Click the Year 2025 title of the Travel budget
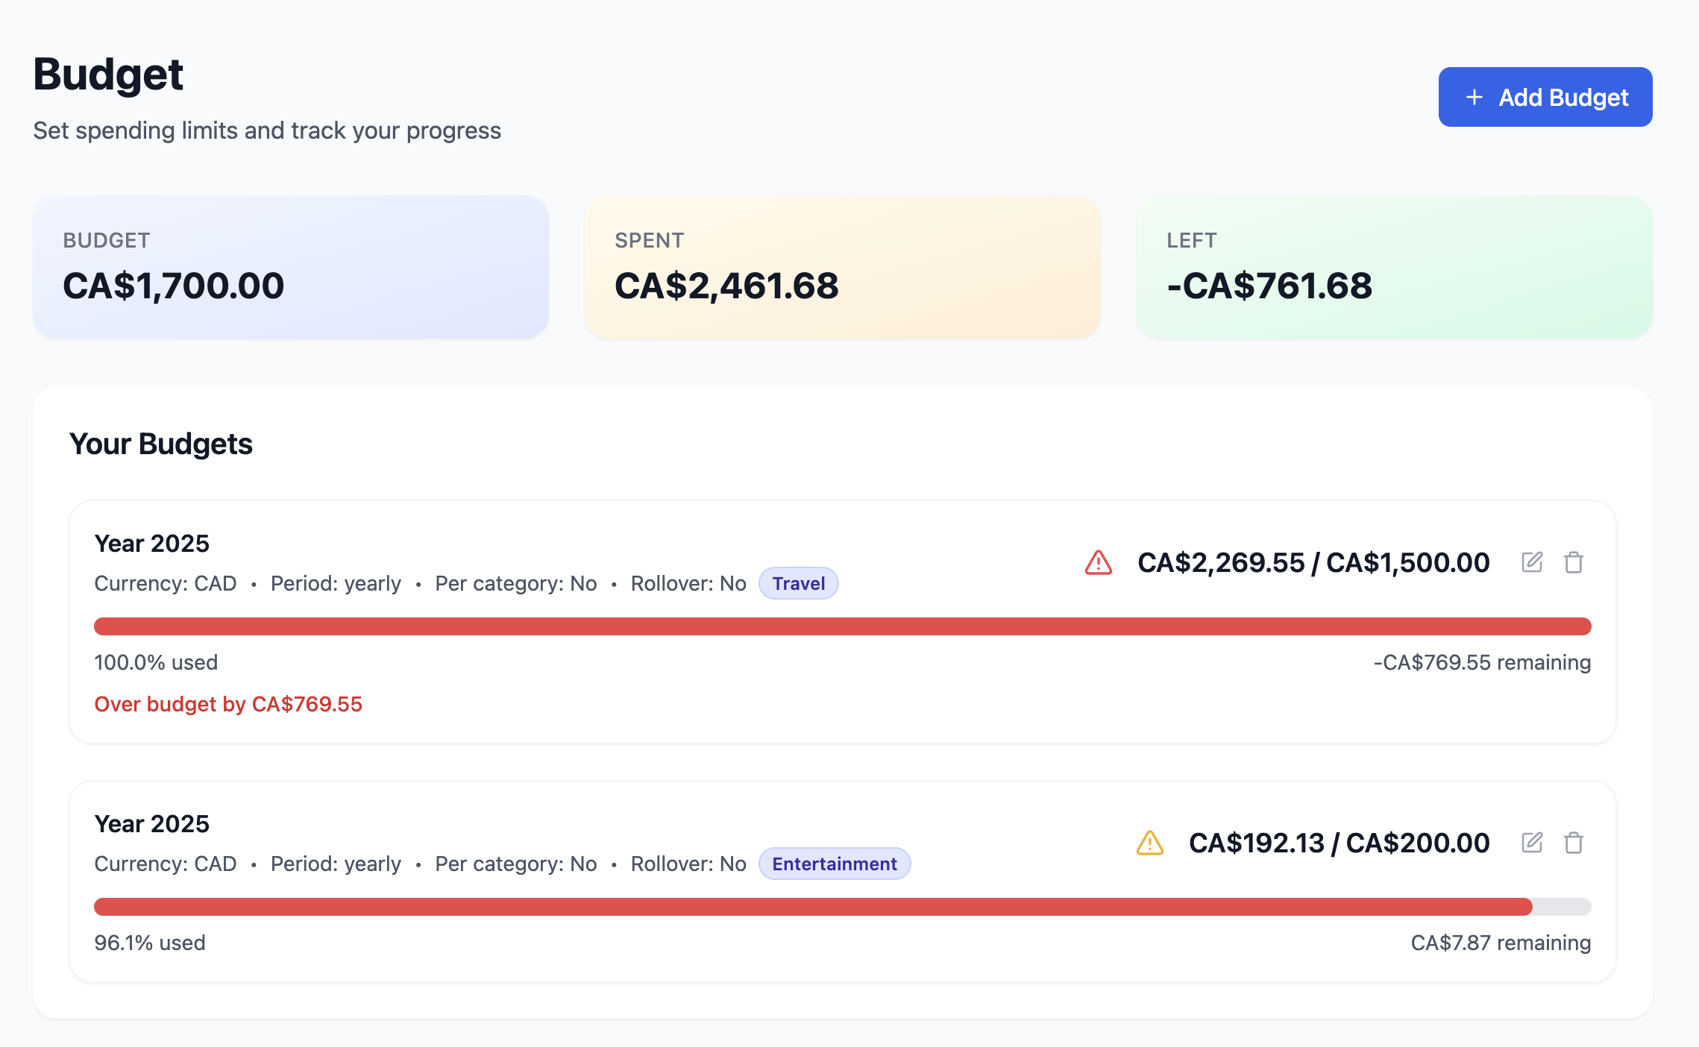 pyautogui.click(x=152, y=544)
